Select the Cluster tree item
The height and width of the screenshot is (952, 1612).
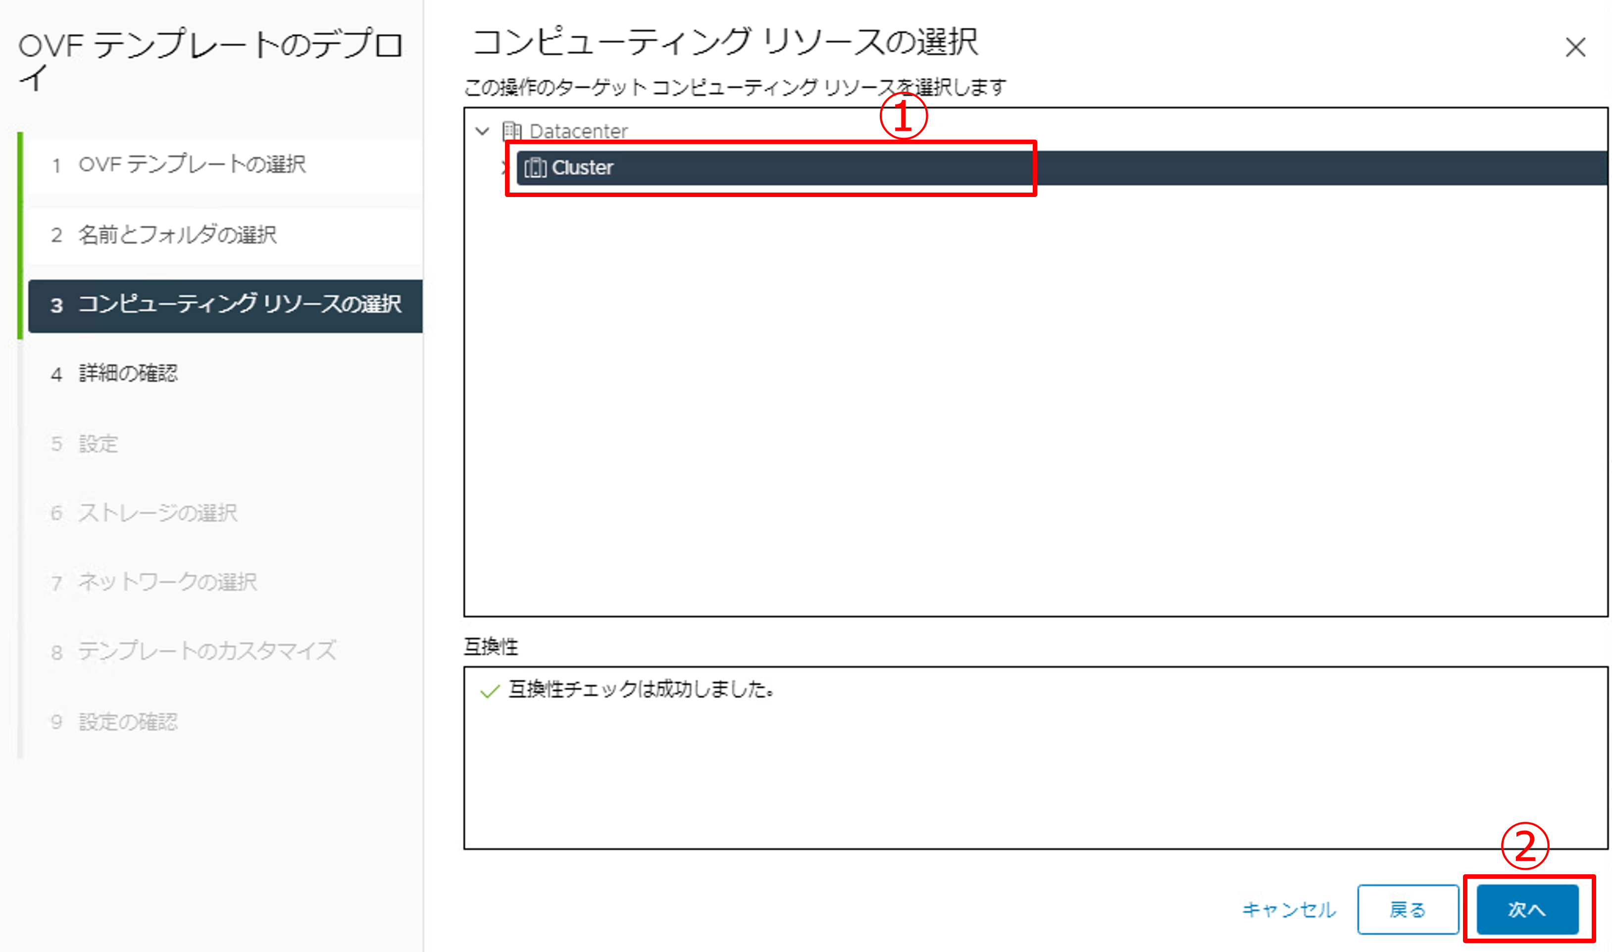[582, 167]
